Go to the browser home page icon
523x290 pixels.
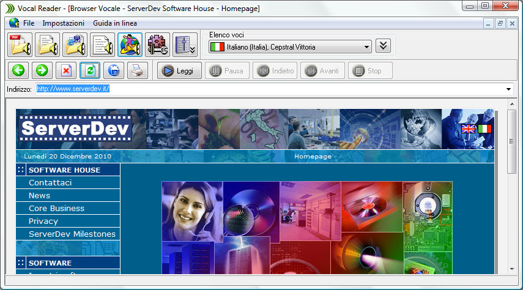[x=114, y=70]
